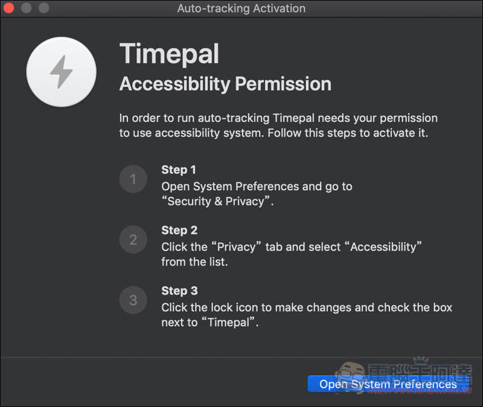Click the "Security & Privacy" instruction text
Image resolution: width=483 pixels, height=407 pixels.
(257, 194)
